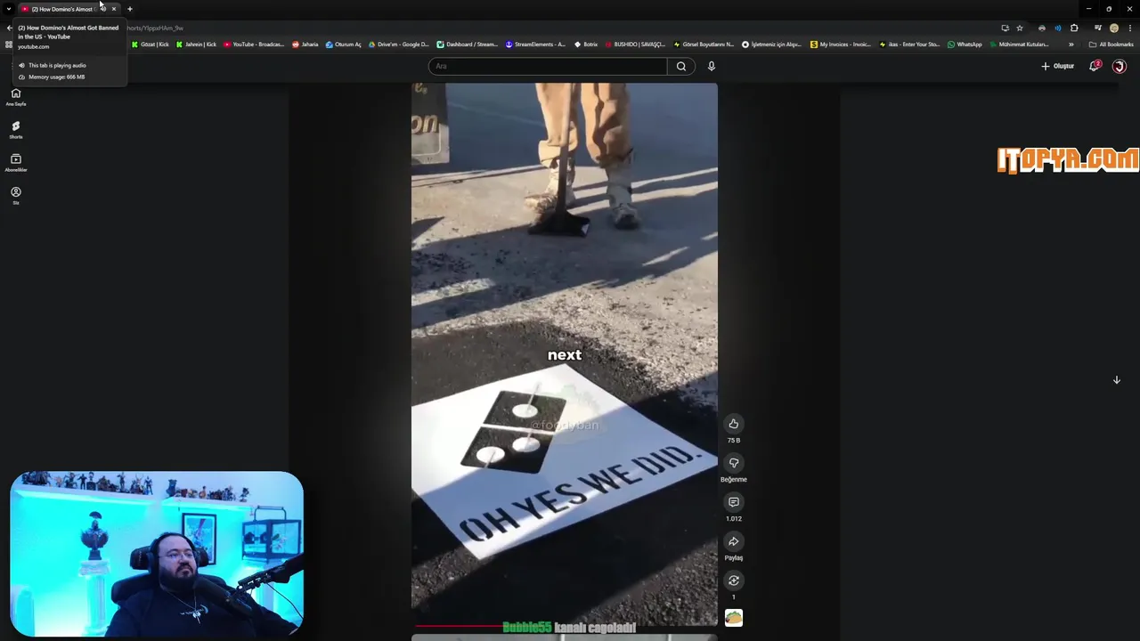
Task: Bookmark this page with star
Action: tap(1020, 28)
